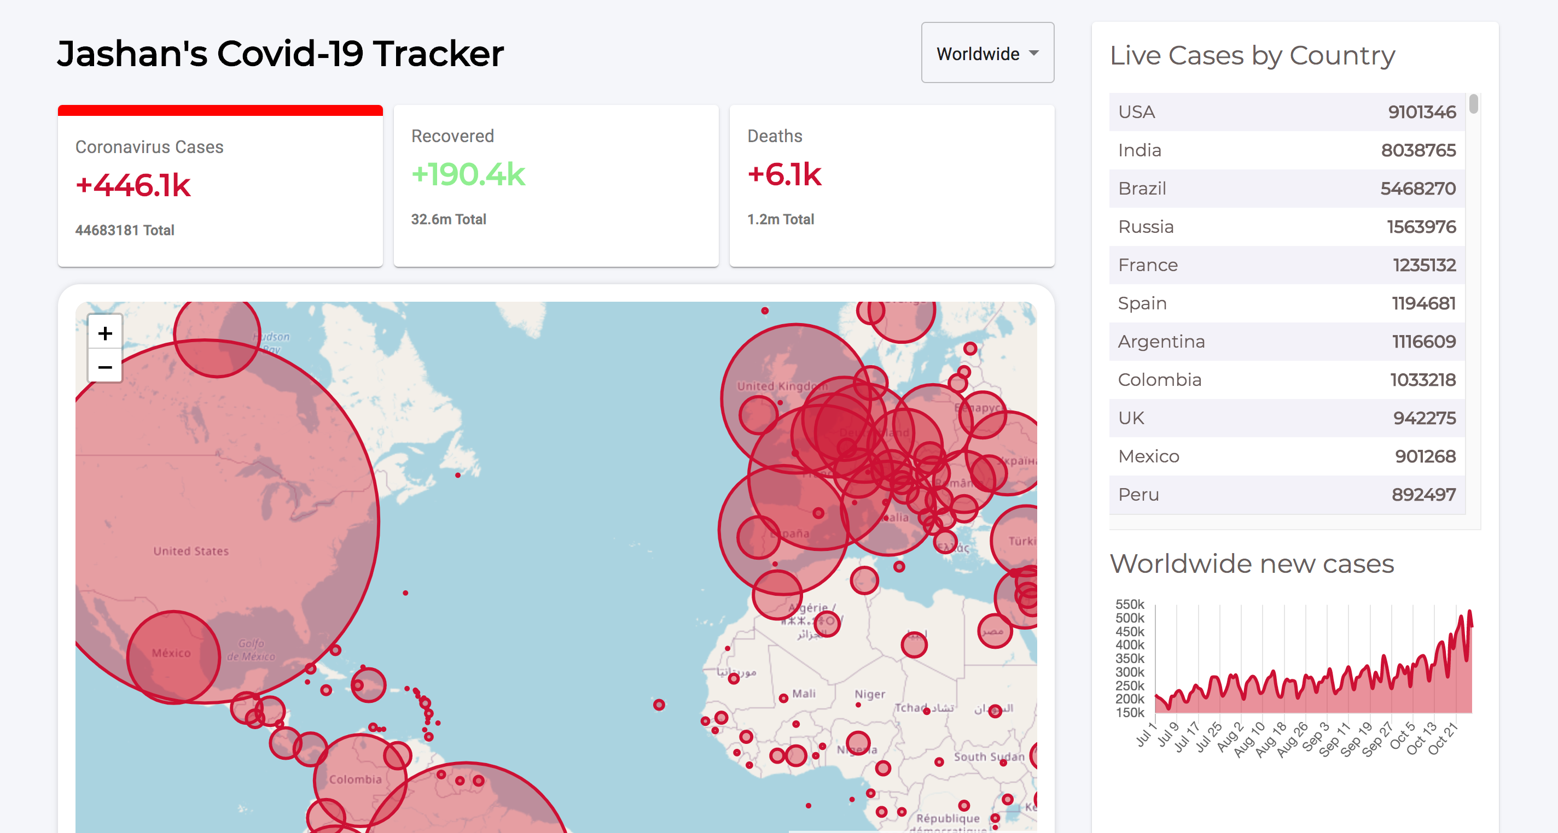Screen dimensions: 1558x833
Task: Select the Recovered stats card
Action: (x=555, y=186)
